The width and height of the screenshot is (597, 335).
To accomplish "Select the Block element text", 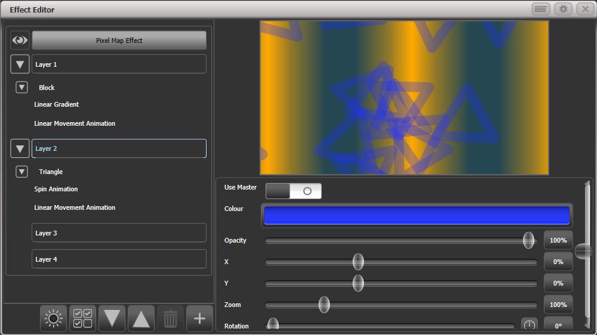I will [x=47, y=88].
